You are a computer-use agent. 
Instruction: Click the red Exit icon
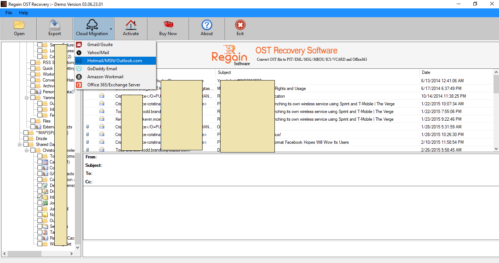[x=240, y=25]
